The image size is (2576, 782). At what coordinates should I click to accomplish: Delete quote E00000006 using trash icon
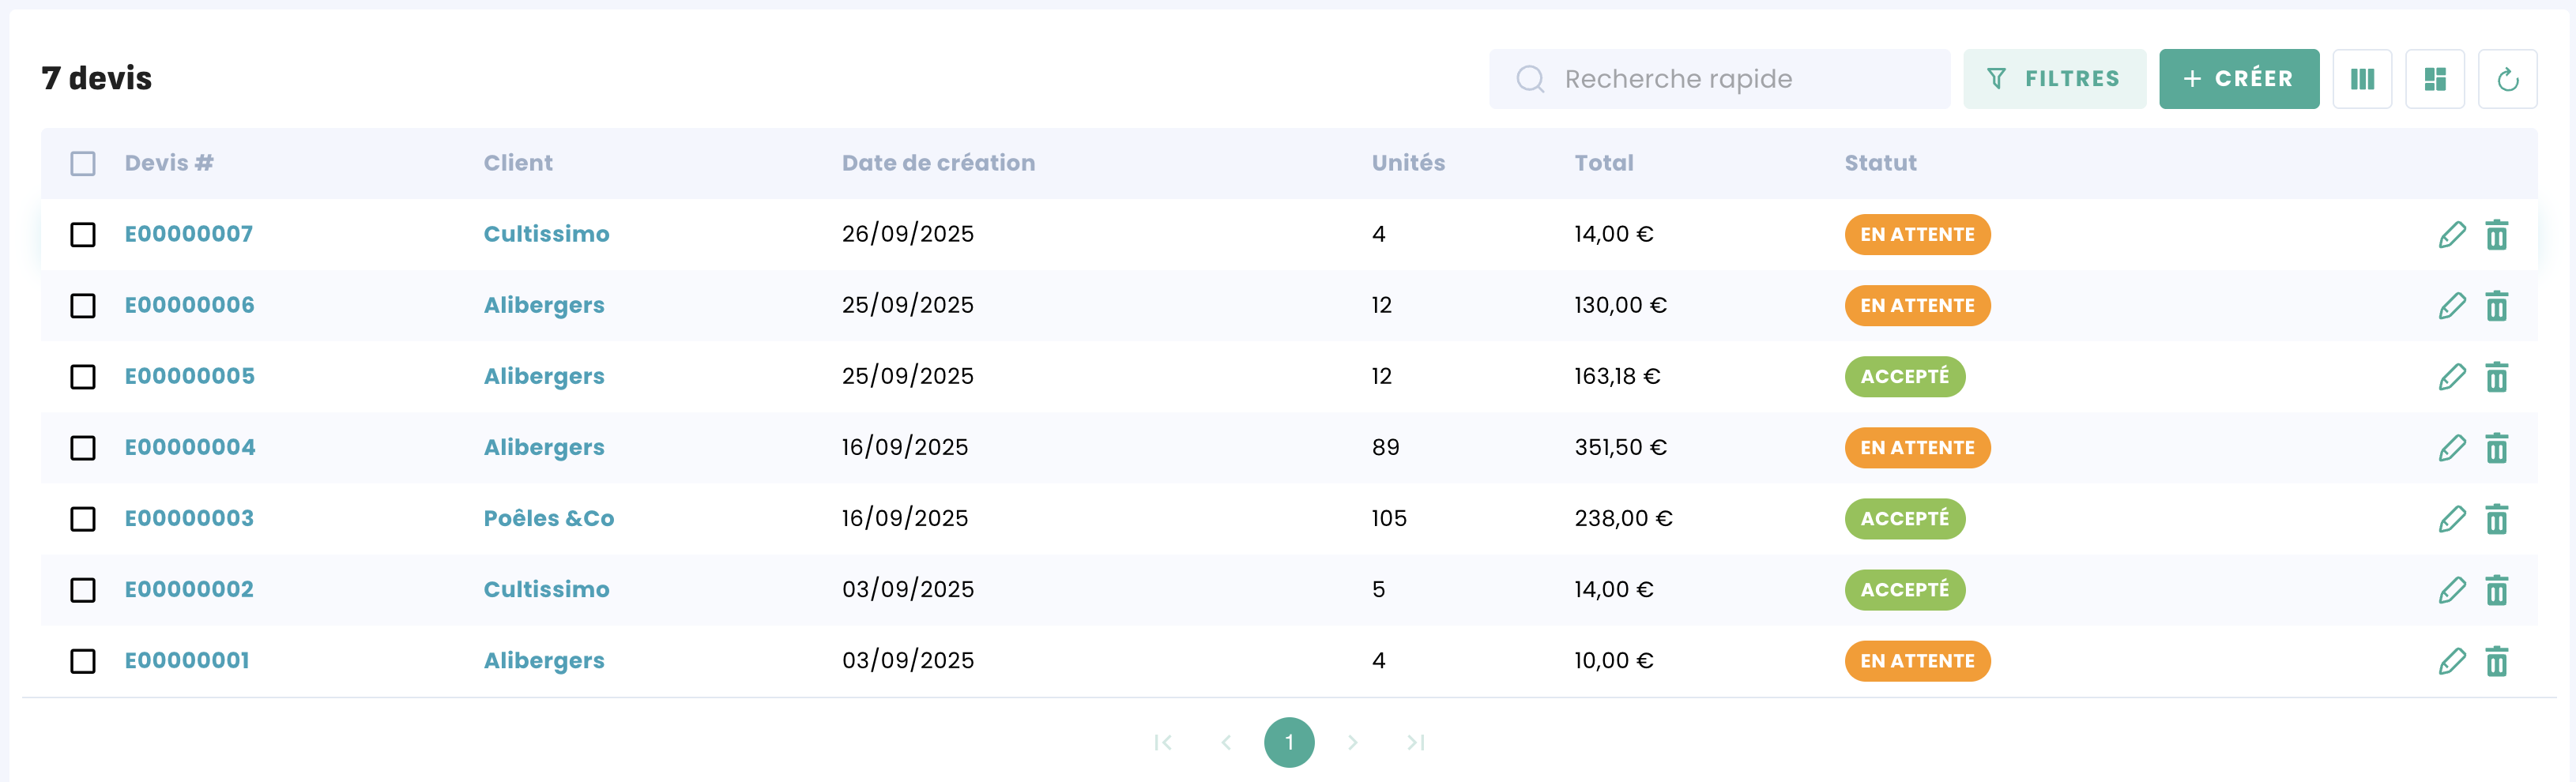(2496, 305)
